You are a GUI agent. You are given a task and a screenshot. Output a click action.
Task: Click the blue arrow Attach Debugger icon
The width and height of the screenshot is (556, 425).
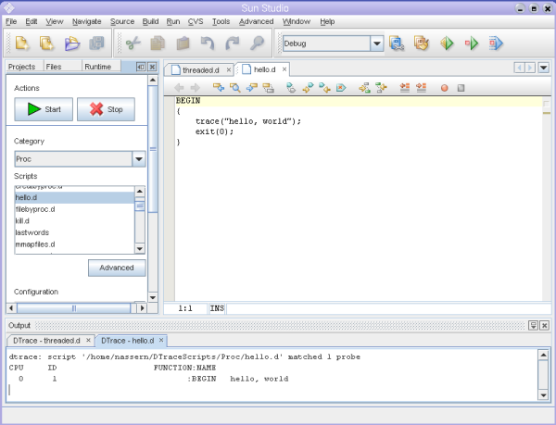(x=496, y=44)
